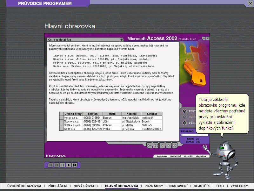Click the orange key puzzle image
Viewport: 254px width, 191px height.
[194, 74]
